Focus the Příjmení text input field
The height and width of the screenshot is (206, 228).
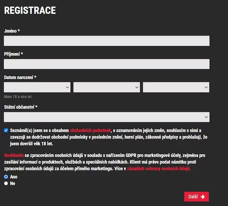pyautogui.click(x=107, y=64)
